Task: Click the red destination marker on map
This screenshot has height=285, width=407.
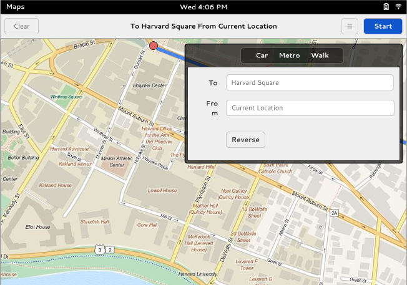Action: pyautogui.click(x=154, y=46)
